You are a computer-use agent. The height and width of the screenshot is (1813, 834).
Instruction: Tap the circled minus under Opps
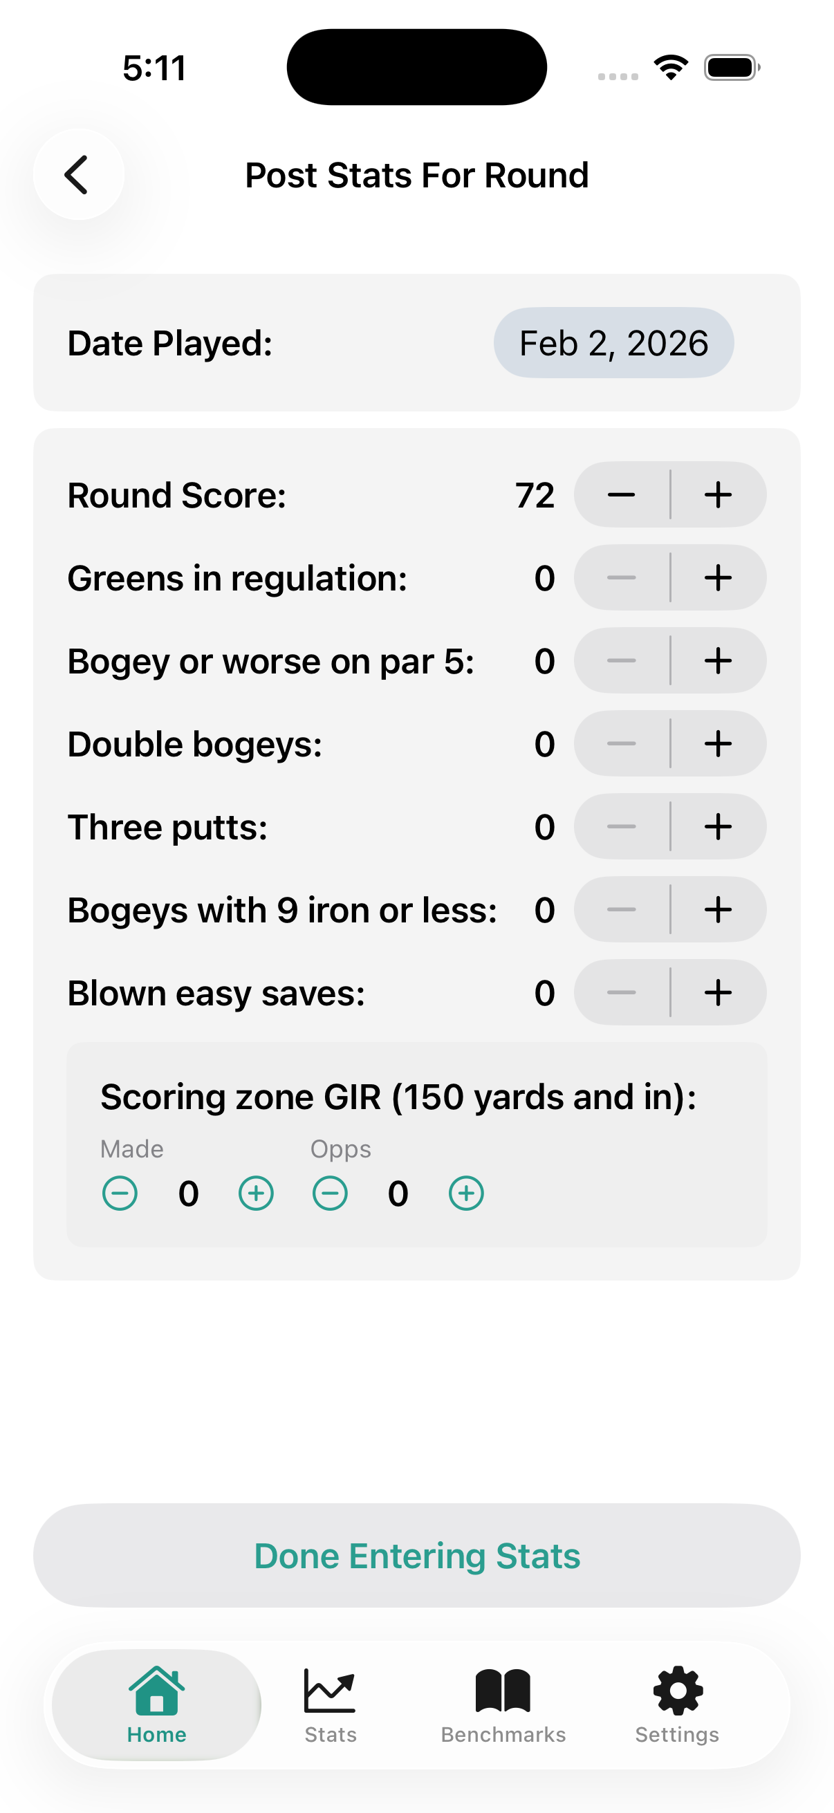[330, 1193]
